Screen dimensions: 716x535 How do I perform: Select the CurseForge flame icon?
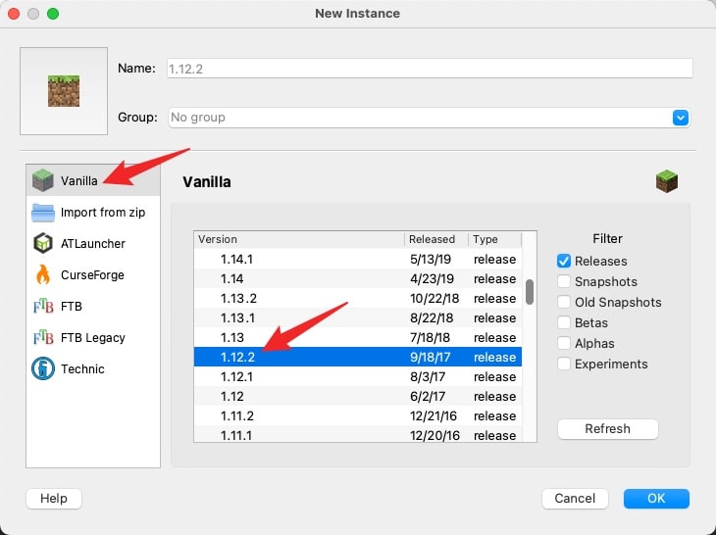[43, 274]
